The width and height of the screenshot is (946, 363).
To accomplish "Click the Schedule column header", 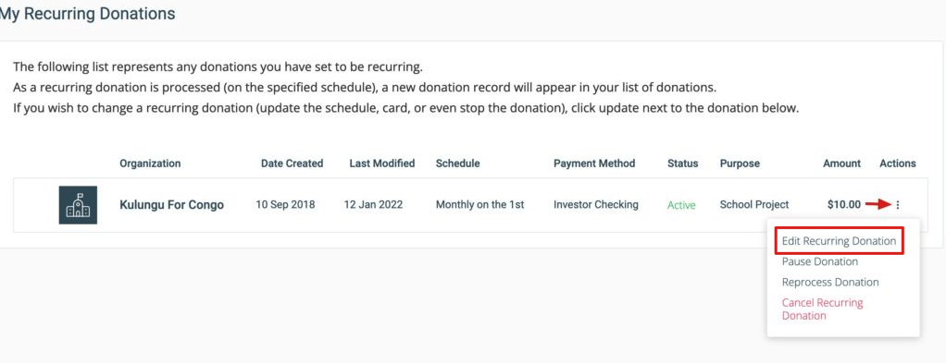I will (458, 163).
